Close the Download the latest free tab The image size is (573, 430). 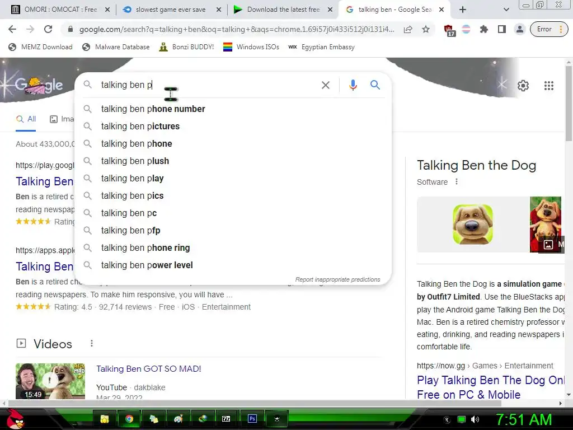(x=330, y=10)
